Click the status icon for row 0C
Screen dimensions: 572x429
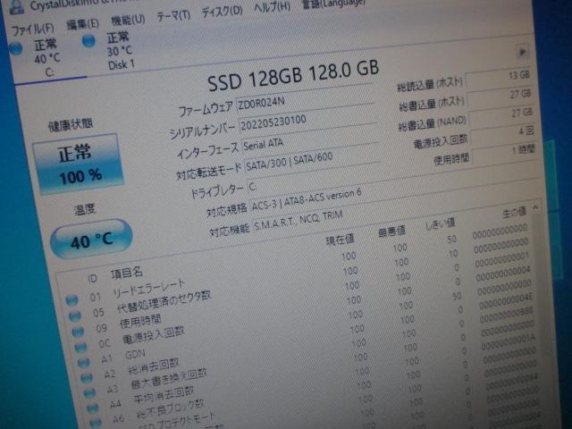(80, 348)
